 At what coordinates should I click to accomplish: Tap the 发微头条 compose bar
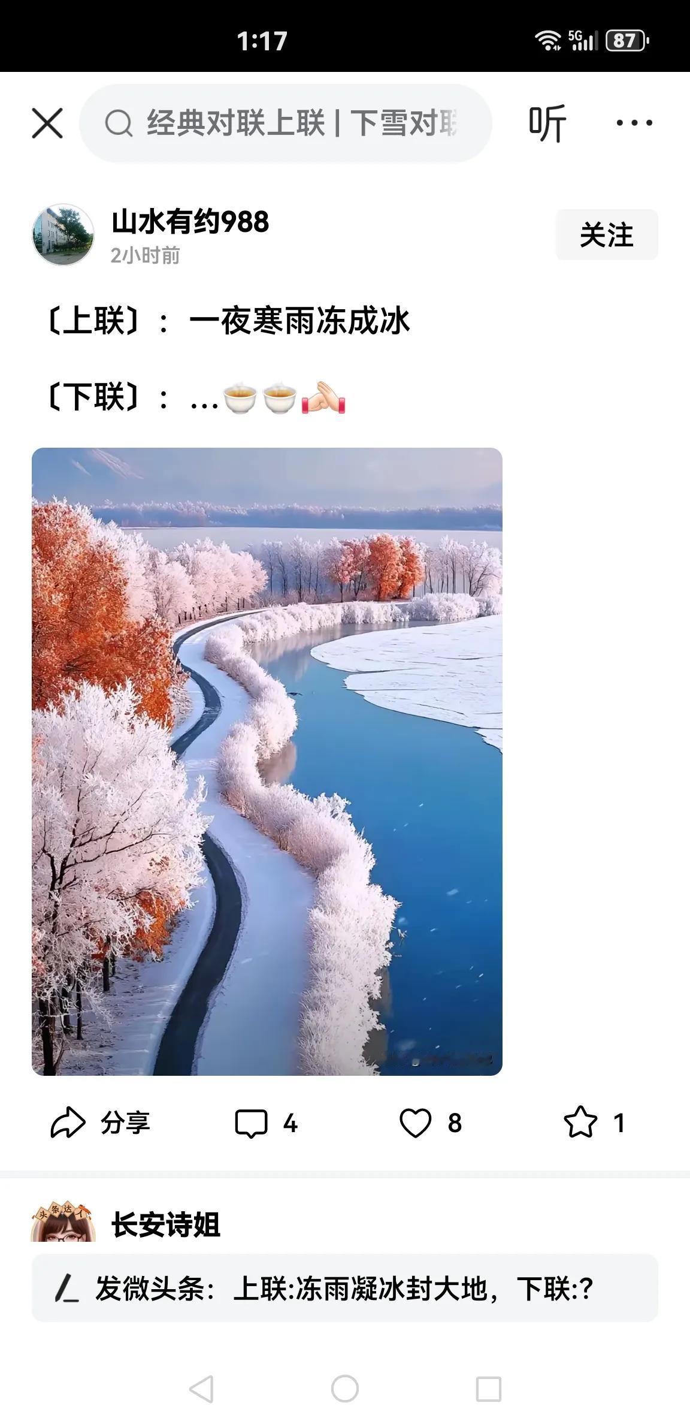345,1288
